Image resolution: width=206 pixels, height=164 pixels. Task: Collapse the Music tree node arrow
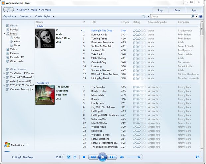pos(4,34)
